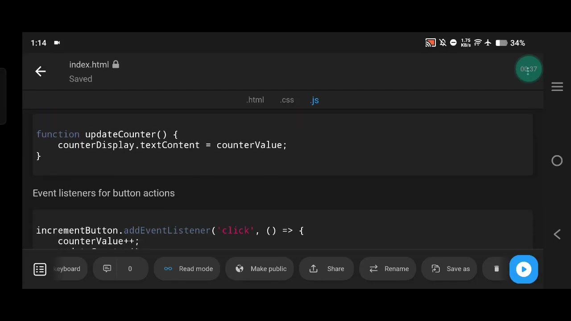The image size is (571, 321).
Task: Tap the muted notifications bell icon
Action: tap(443, 43)
